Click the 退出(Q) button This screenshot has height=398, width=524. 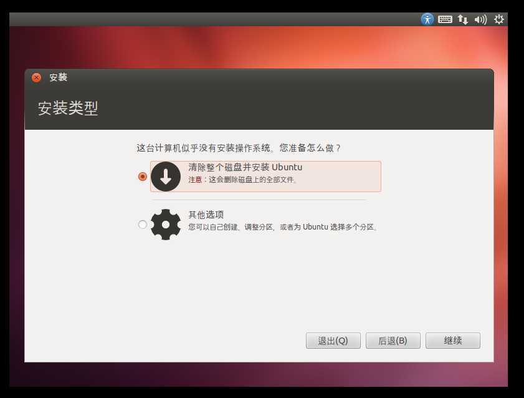(x=333, y=340)
